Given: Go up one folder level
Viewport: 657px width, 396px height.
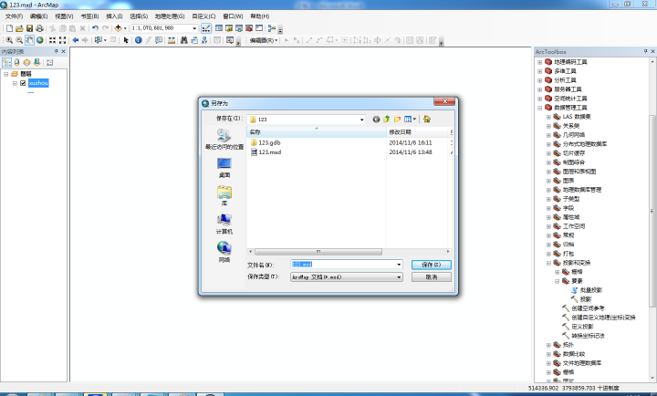Looking at the screenshot, I should click(387, 120).
